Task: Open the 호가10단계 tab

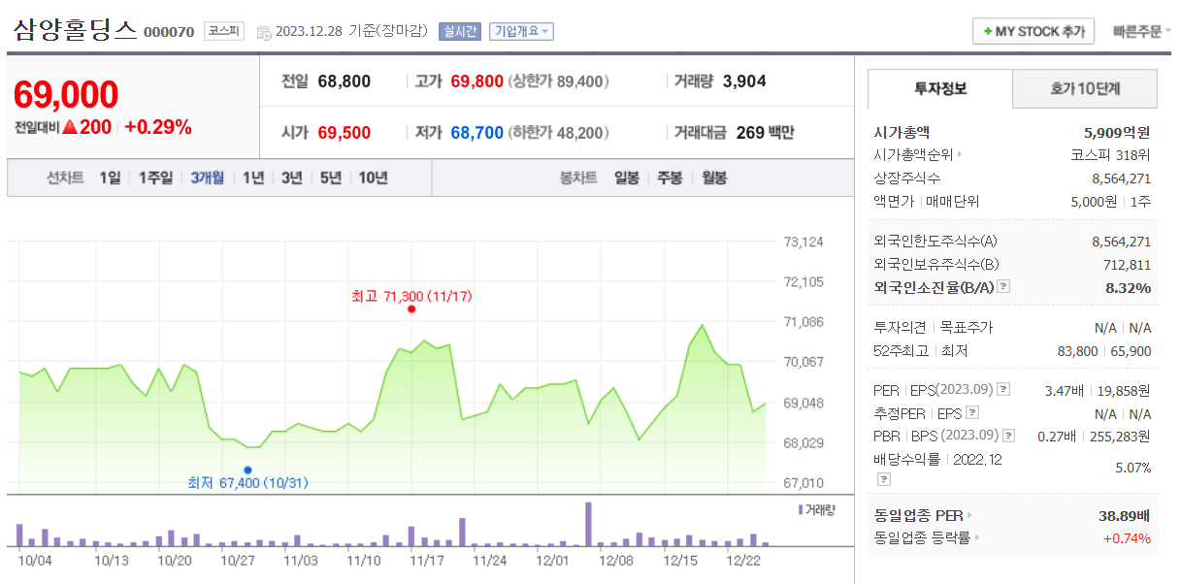Action: (1085, 88)
